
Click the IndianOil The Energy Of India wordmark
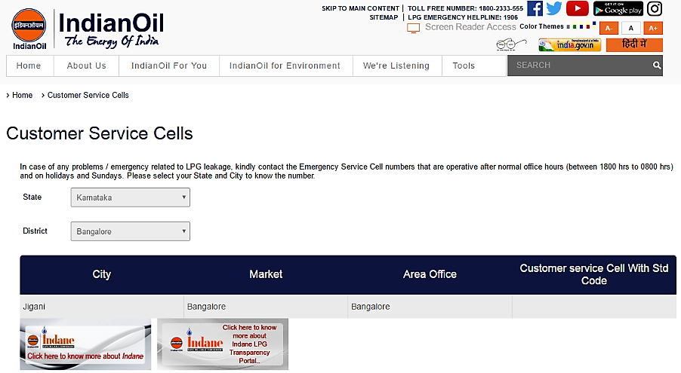pos(111,29)
